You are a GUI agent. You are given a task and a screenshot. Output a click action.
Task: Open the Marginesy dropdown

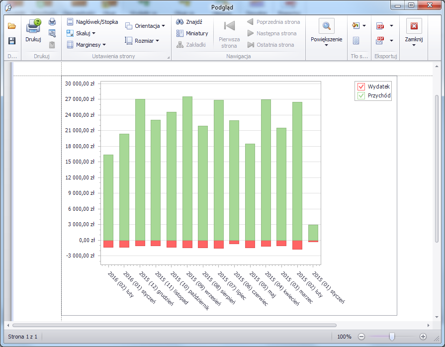pyautogui.click(x=88, y=45)
